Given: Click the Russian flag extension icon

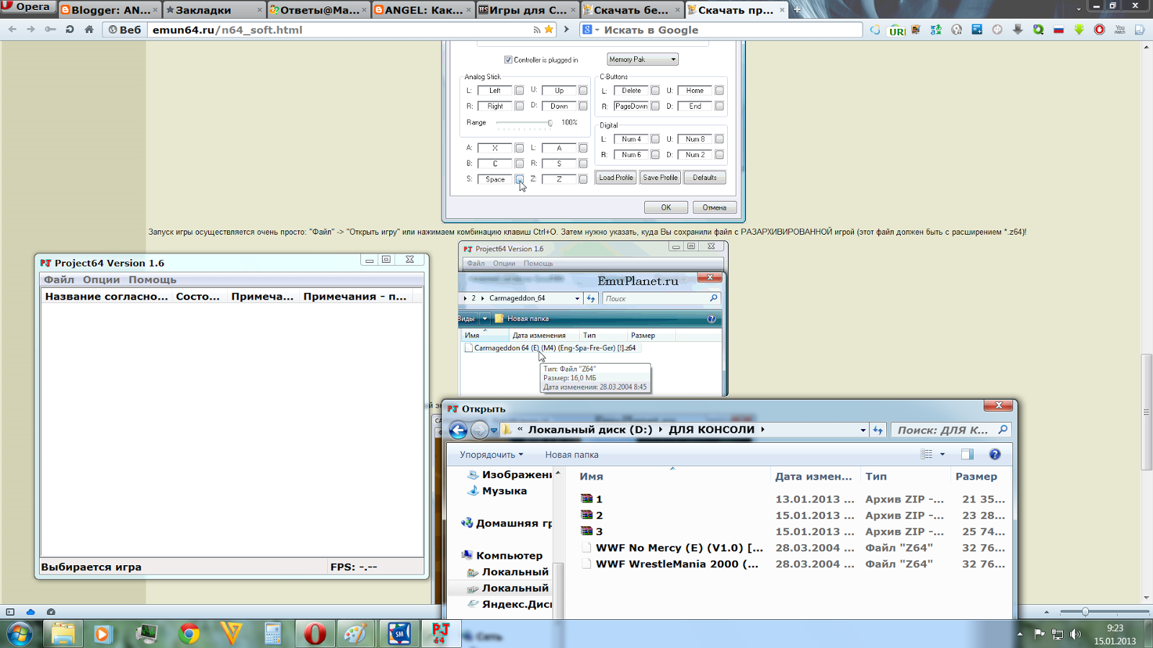Looking at the screenshot, I should tap(1059, 30).
